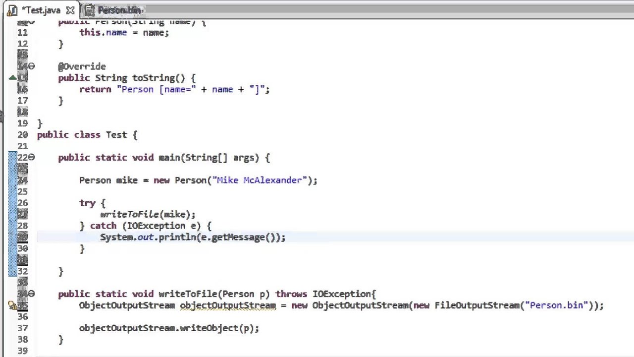Click line number 11 in the gutter

point(22,33)
